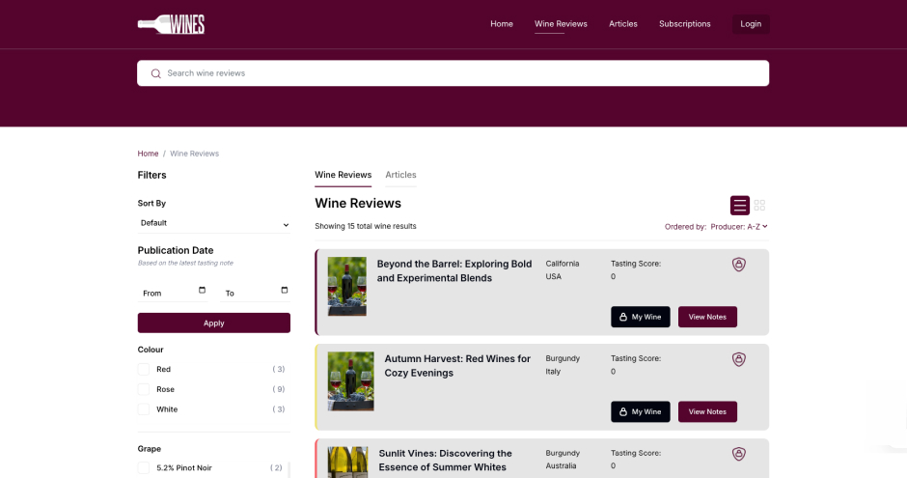Open Autumn Harvest review title
The width and height of the screenshot is (907, 478).
click(457, 366)
